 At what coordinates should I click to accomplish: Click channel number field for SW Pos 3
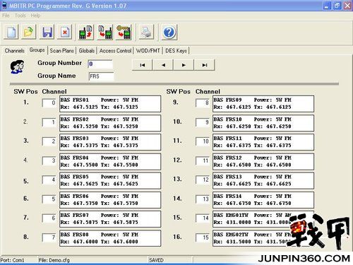pos(49,141)
